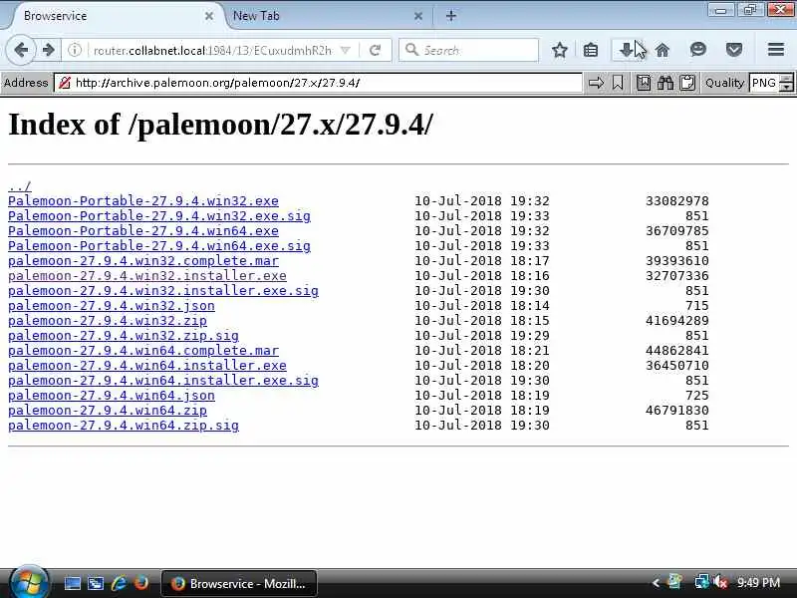Show bookmarks list icon
This screenshot has width=797, height=598.
591,50
